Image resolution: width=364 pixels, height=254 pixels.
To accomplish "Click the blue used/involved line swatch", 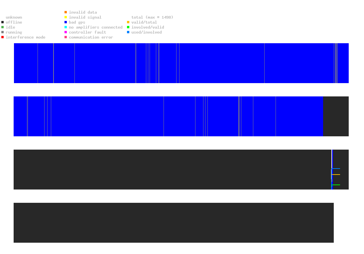I will coord(128,32).
